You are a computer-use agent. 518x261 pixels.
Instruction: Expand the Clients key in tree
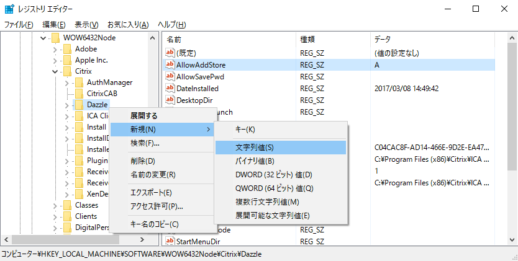[55, 216]
